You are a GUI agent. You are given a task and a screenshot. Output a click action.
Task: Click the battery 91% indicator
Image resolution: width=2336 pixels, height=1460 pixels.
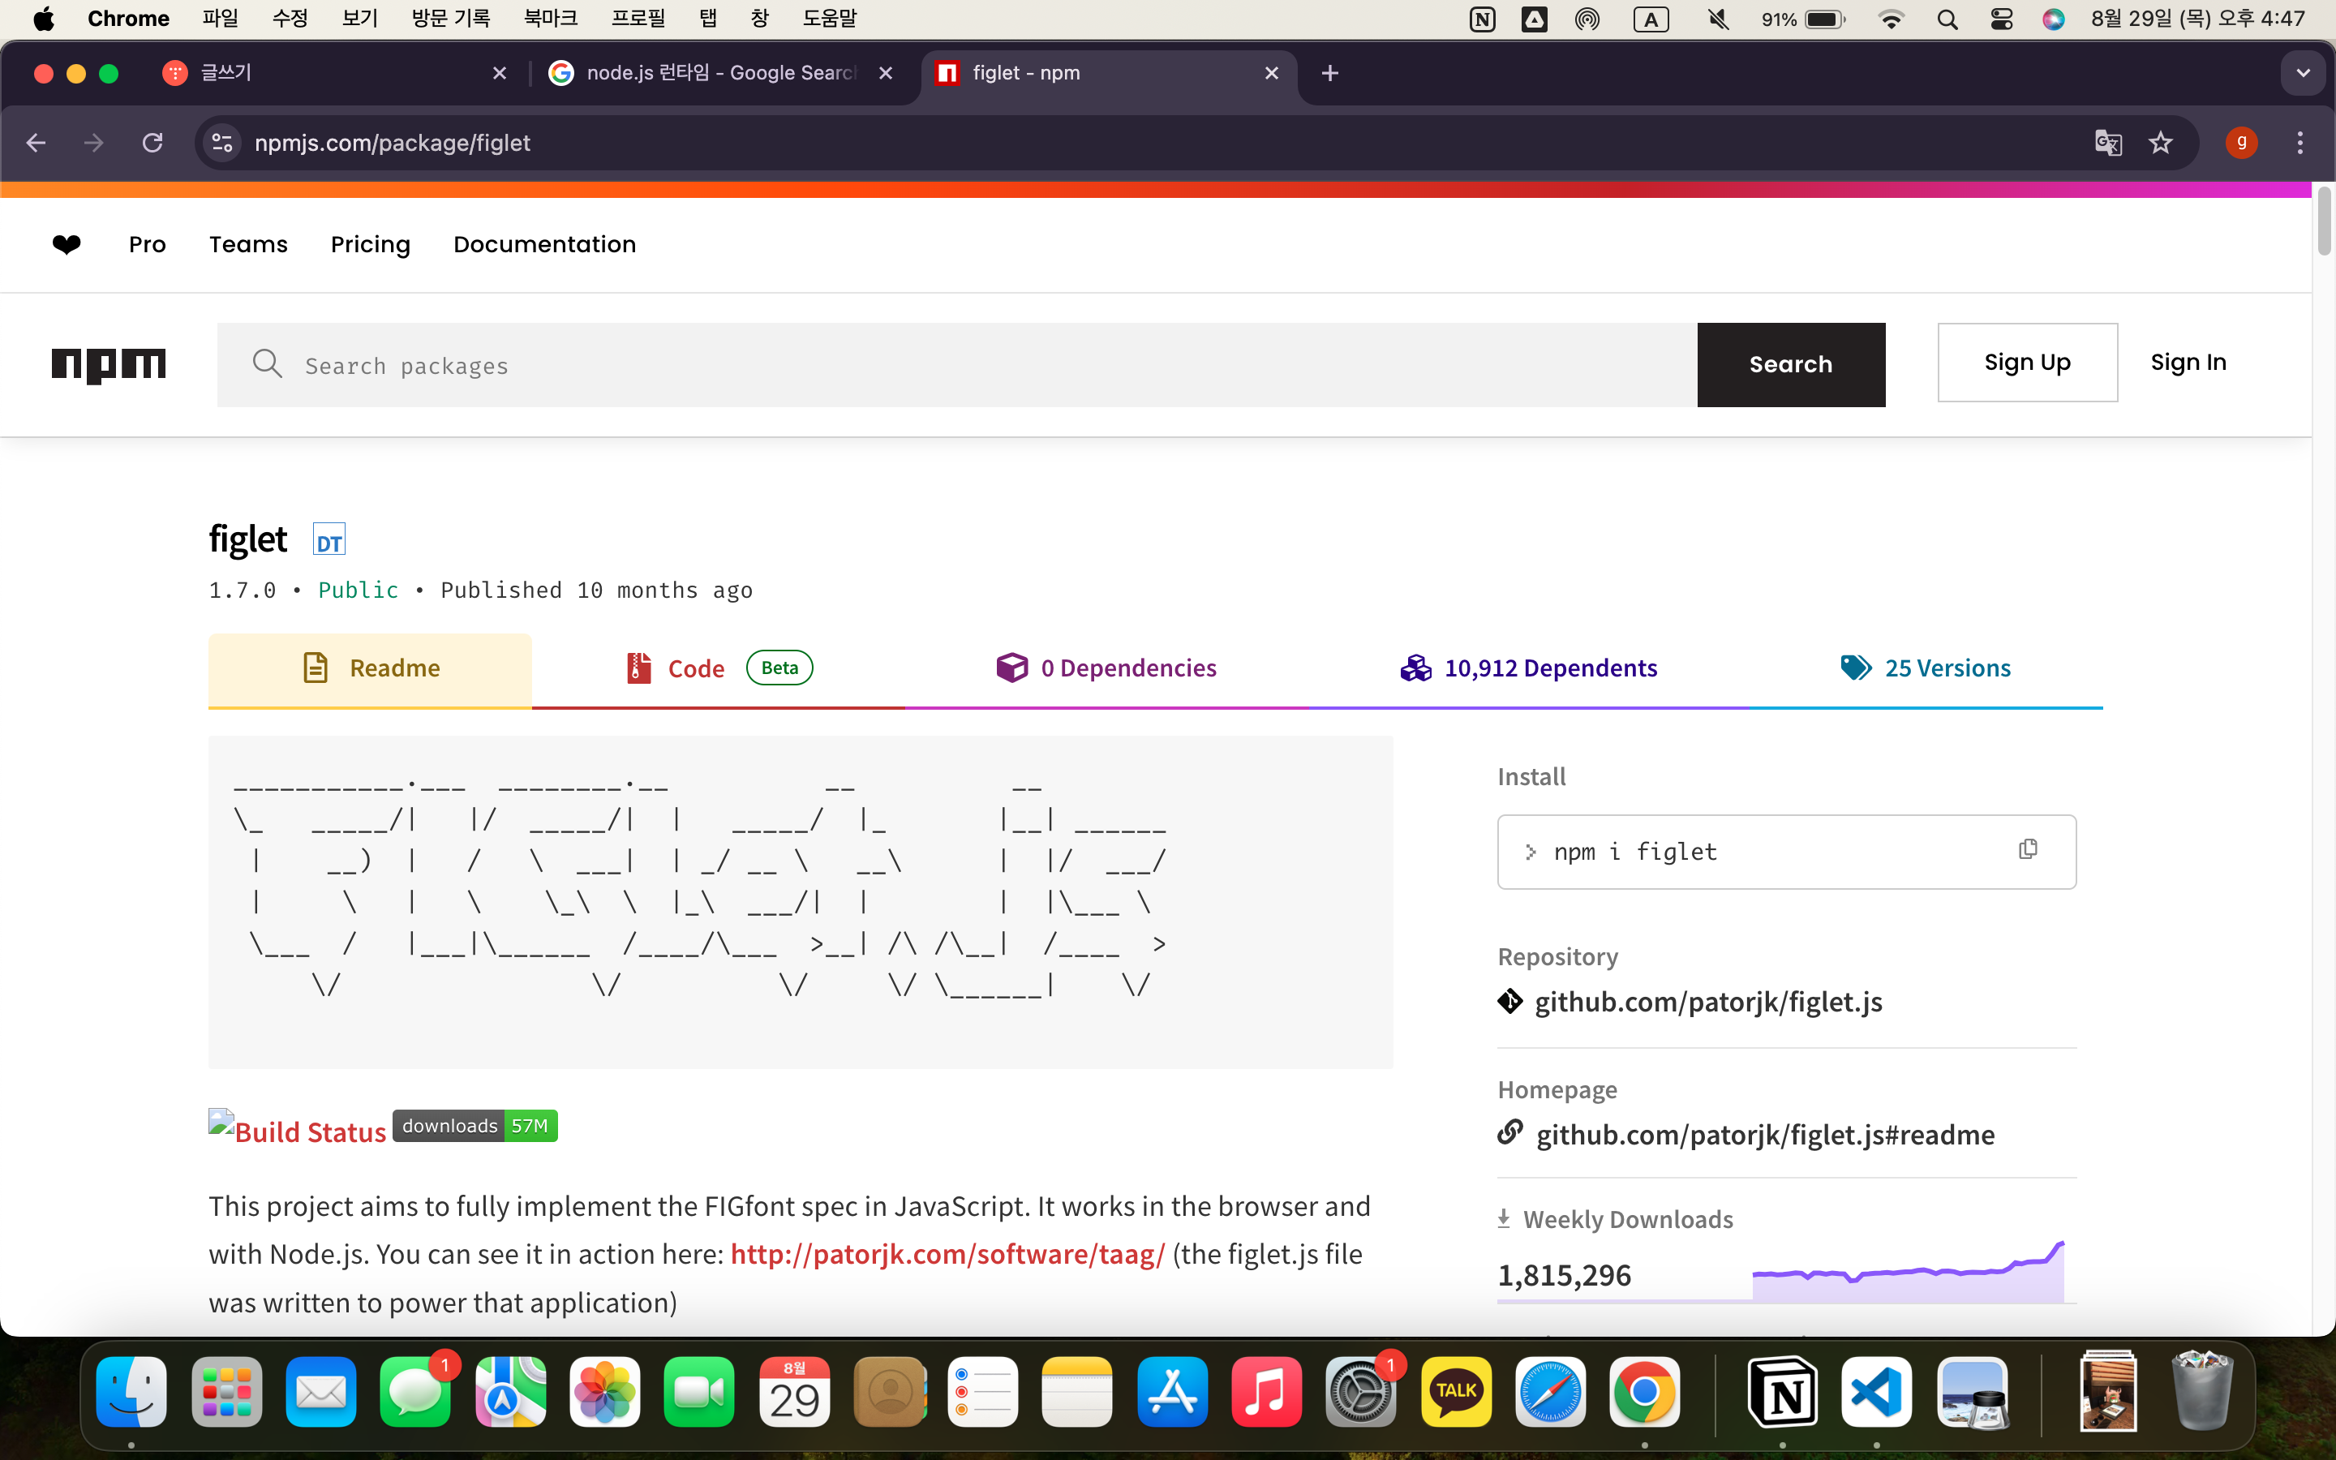coord(1803,19)
